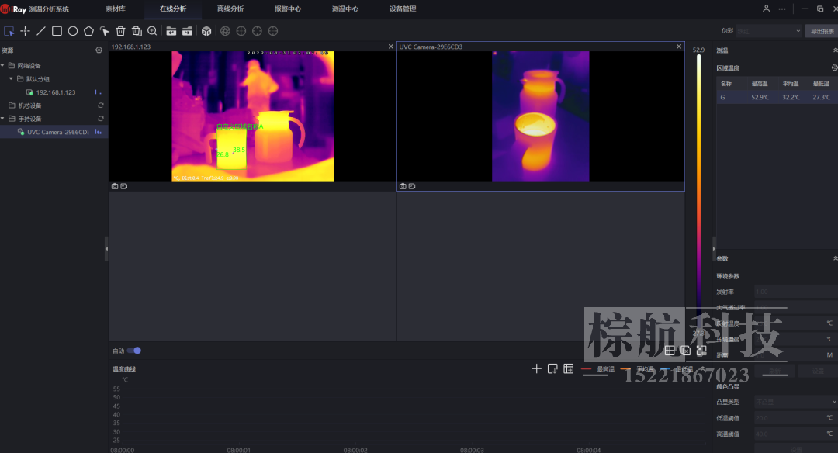Open the more options ellipsis menu
The height and width of the screenshot is (453, 838).
[x=782, y=9]
